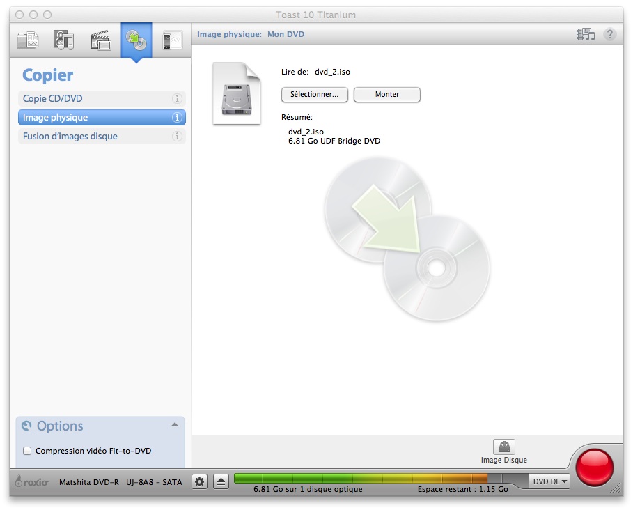Viewport: 633px width, 510px height.
Task: Eject the disc with eject icon
Action: pyautogui.click(x=221, y=481)
